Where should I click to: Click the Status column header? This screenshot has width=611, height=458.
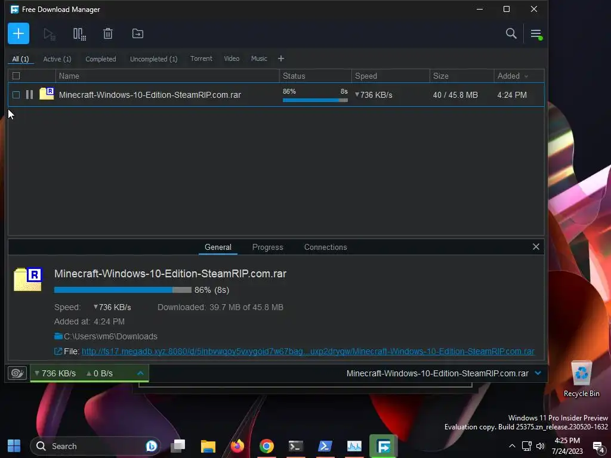coord(315,76)
